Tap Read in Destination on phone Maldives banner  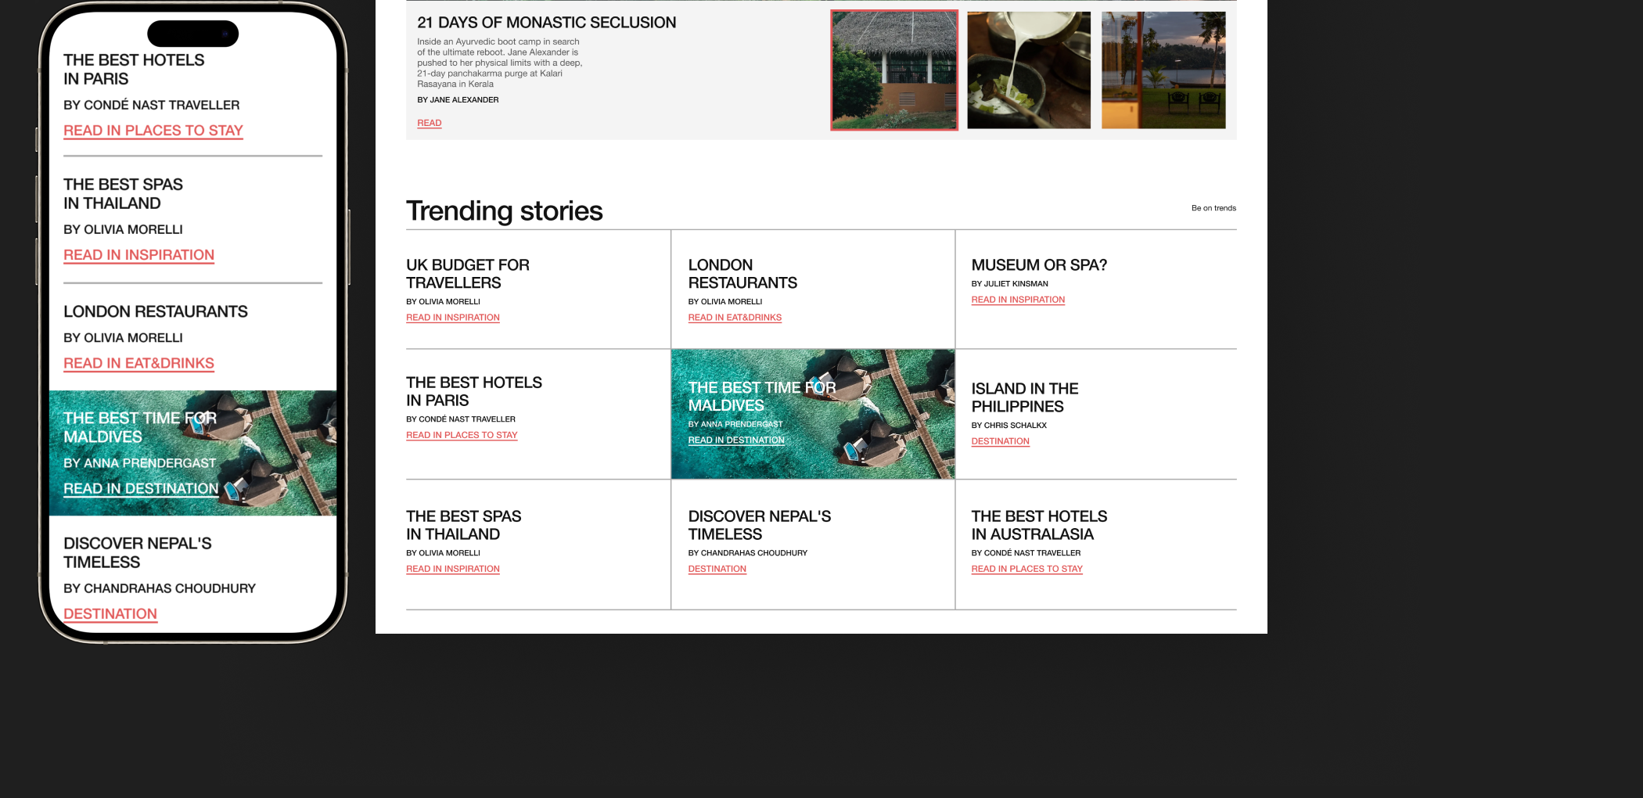point(141,489)
